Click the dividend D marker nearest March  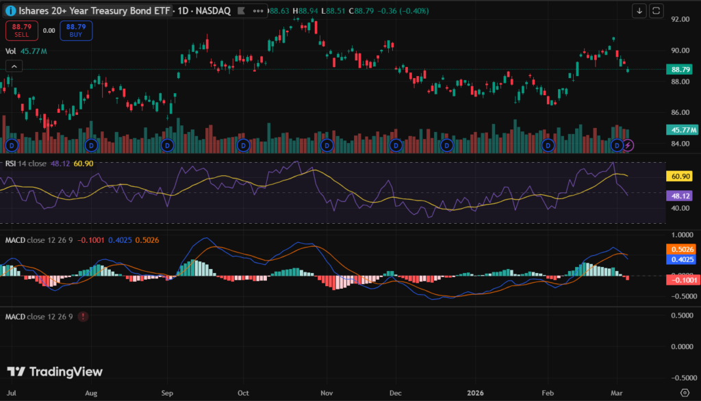click(x=617, y=145)
